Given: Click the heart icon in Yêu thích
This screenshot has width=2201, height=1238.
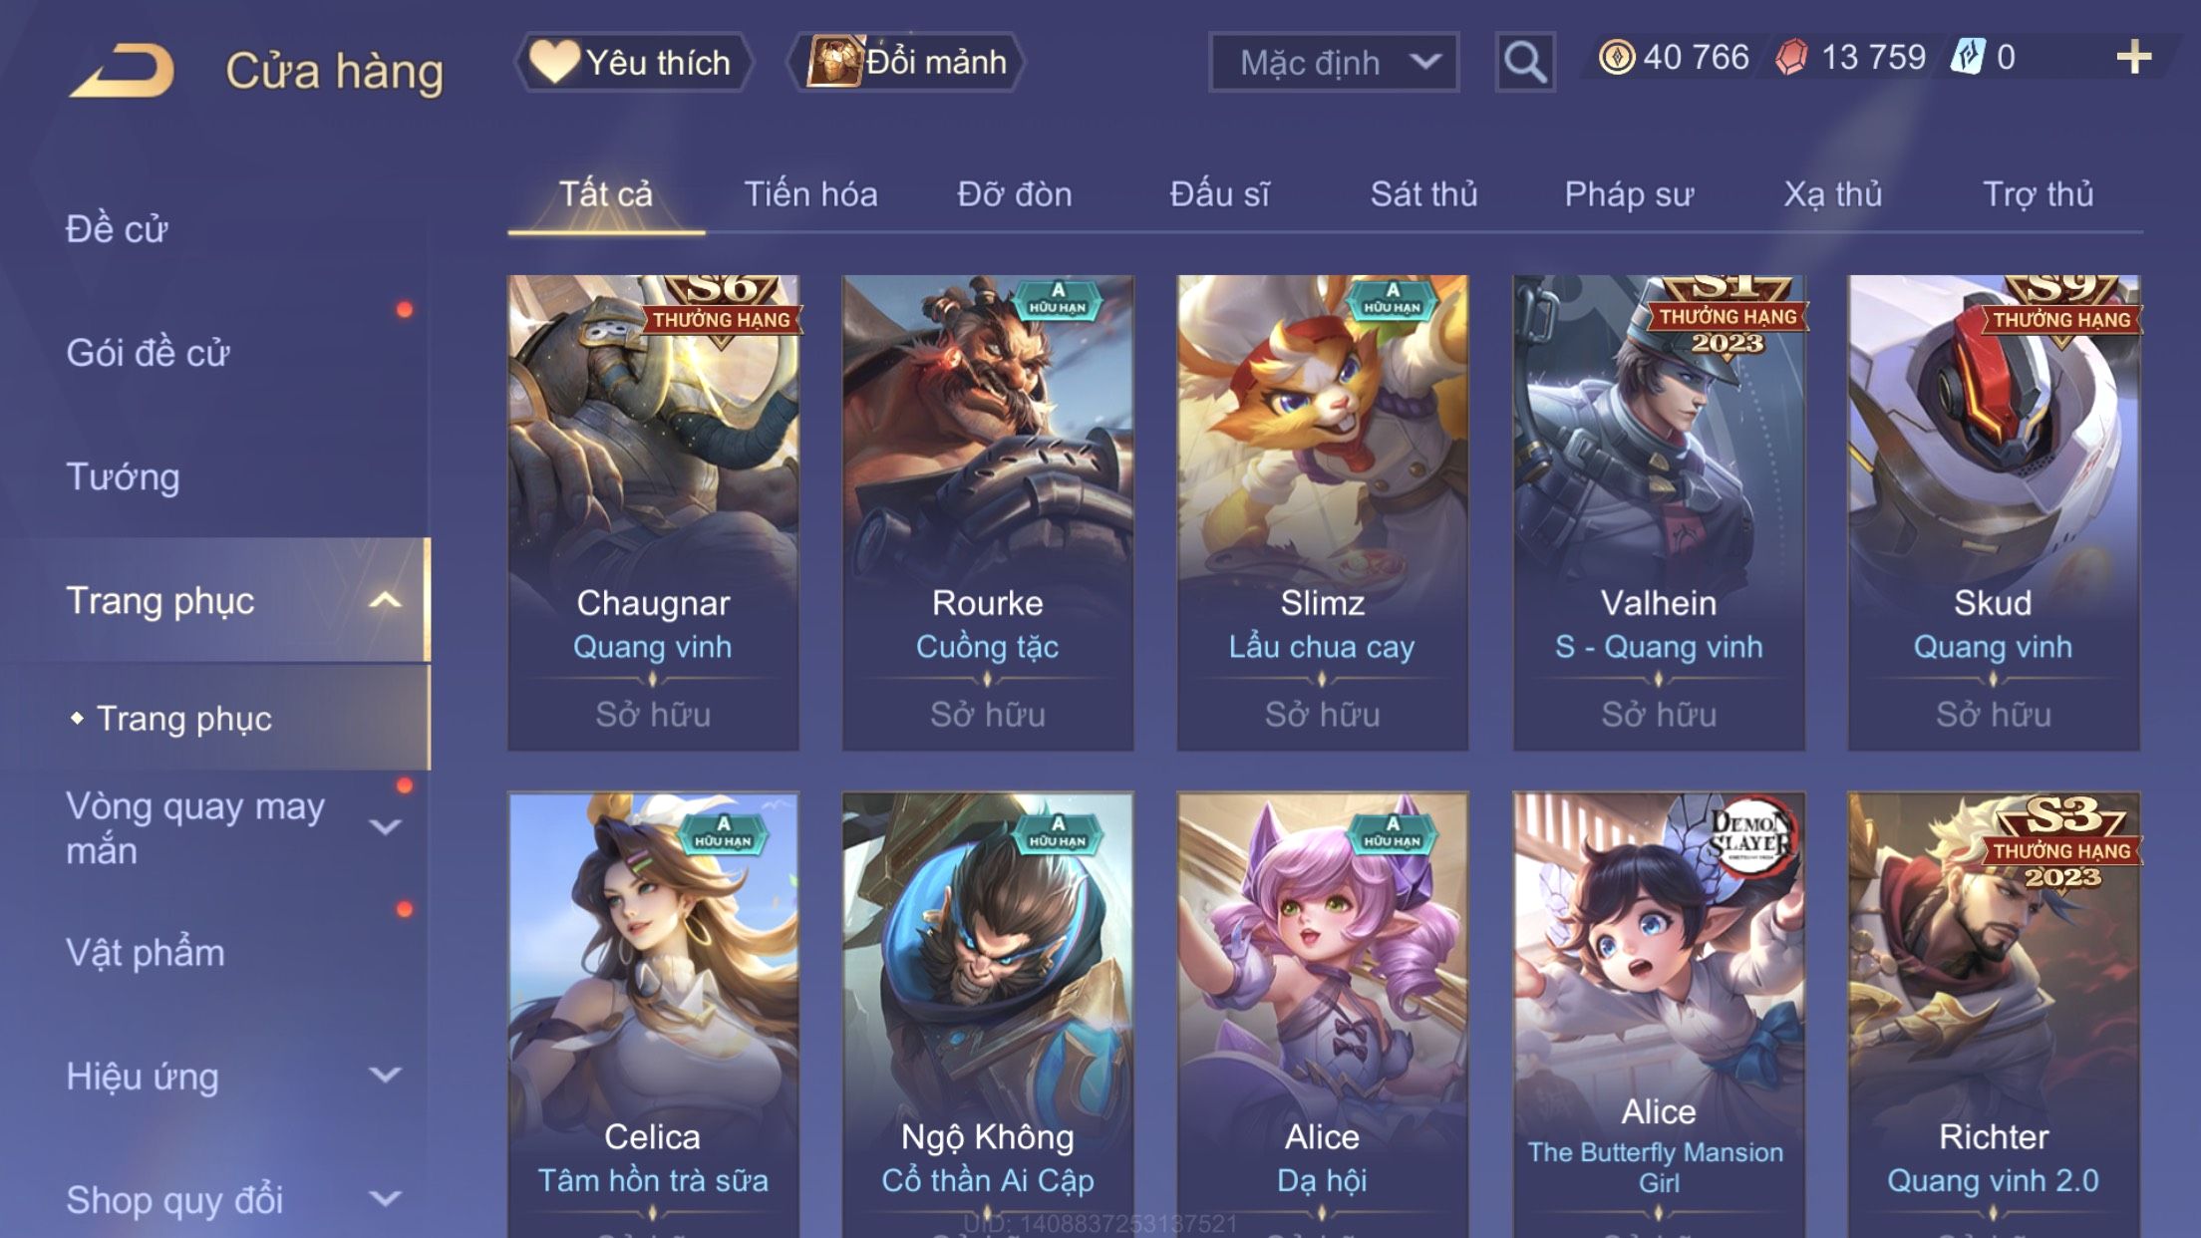Looking at the screenshot, I should click(553, 61).
